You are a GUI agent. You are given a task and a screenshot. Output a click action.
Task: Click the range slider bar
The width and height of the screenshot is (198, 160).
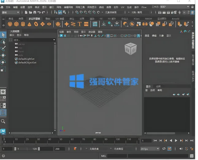pyautogui.click(x=27, y=149)
